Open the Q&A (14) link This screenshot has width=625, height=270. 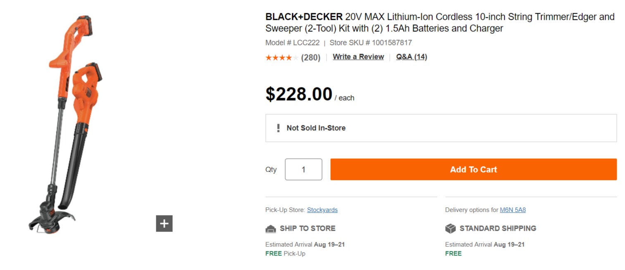point(412,57)
